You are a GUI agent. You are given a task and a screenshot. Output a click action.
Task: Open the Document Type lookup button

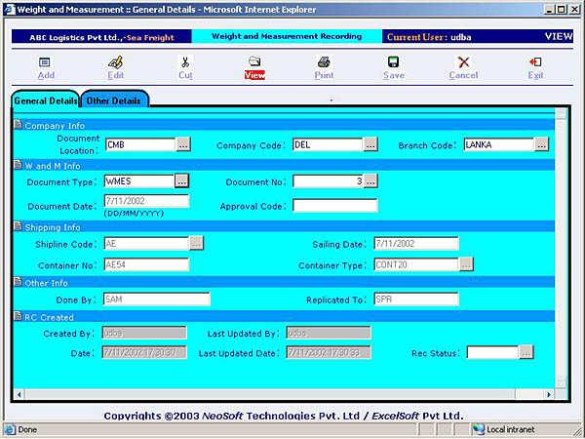(x=181, y=181)
